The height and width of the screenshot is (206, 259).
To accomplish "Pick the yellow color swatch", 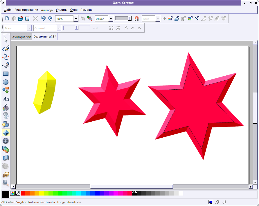I will [42, 193].
